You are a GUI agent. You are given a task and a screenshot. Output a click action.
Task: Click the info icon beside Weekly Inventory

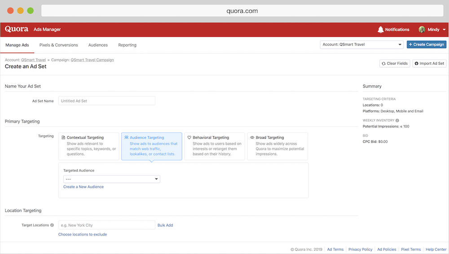[397, 120]
